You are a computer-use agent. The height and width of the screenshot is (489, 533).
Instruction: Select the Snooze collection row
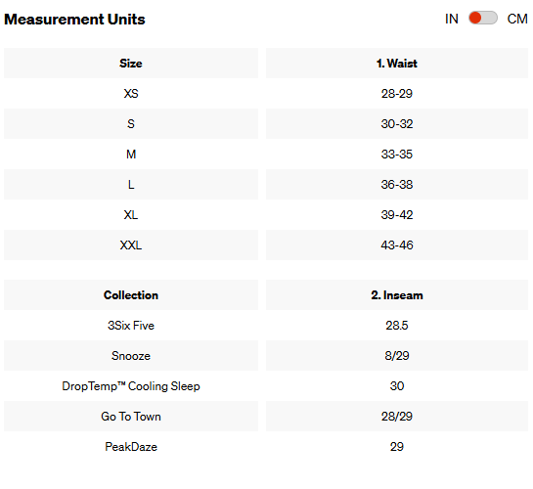coord(266,355)
